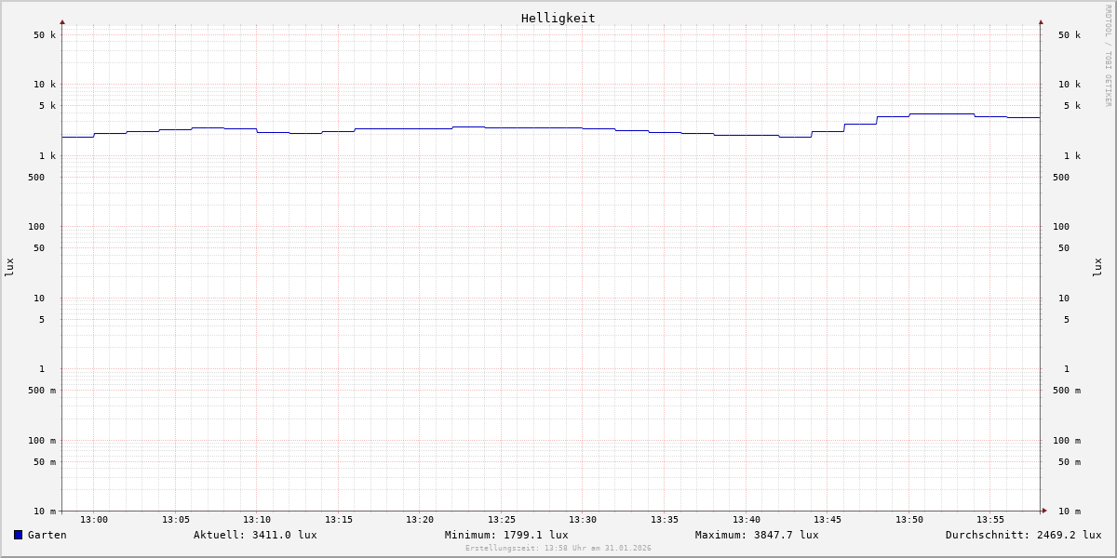Click the blue Garten legend color swatch

(x=18, y=535)
